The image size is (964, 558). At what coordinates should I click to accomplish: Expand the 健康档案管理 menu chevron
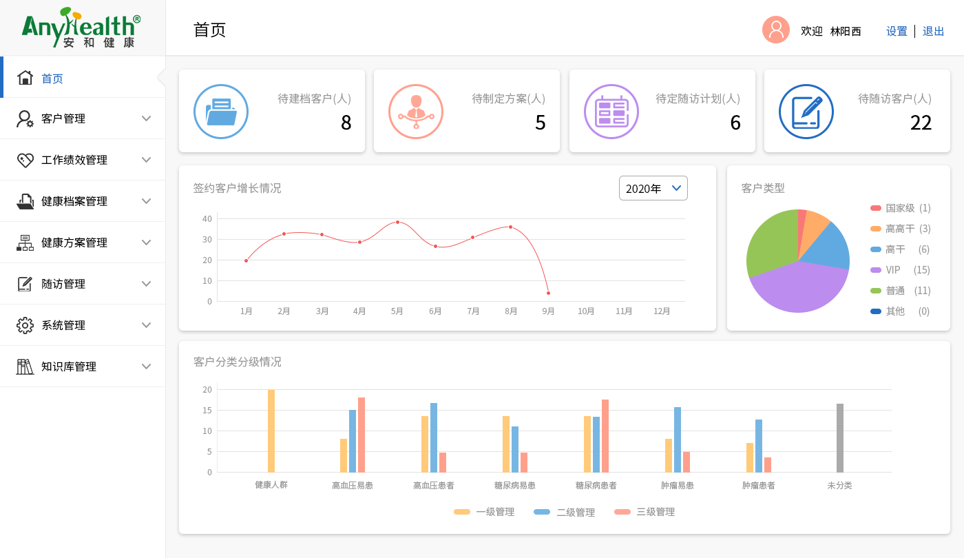tap(146, 201)
